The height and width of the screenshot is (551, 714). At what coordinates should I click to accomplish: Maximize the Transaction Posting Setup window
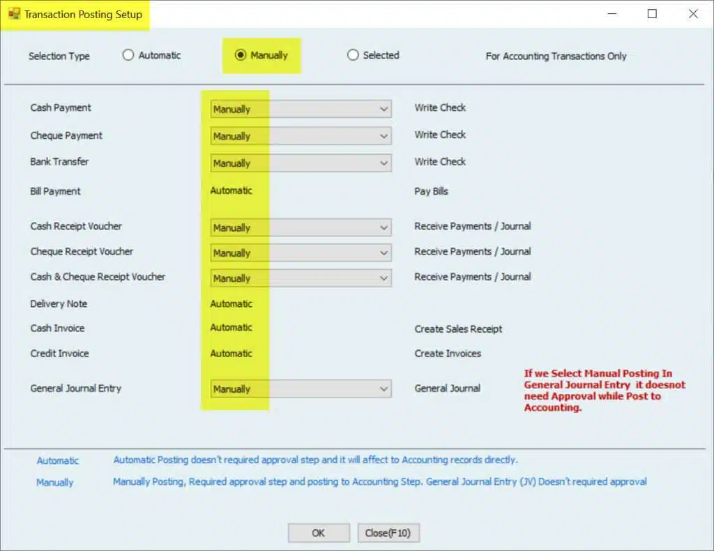[652, 14]
